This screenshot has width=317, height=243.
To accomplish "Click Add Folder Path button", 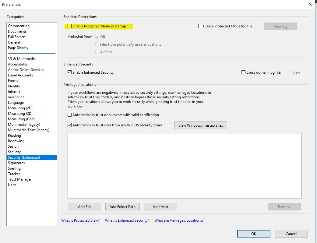I will pyautogui.click(x=122, y=207).
